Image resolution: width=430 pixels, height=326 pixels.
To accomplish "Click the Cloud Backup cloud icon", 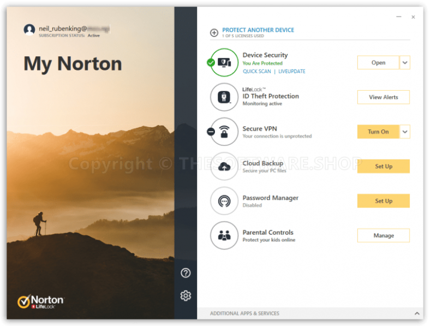I will (224, 167).
